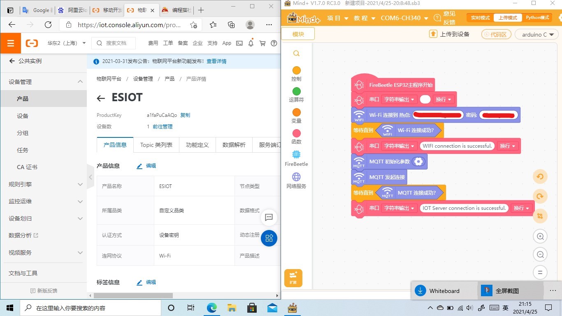The image size is (562, 316).
Task: Click the crop screenshot button in Mind+ workspace
Action: (540, 216)
